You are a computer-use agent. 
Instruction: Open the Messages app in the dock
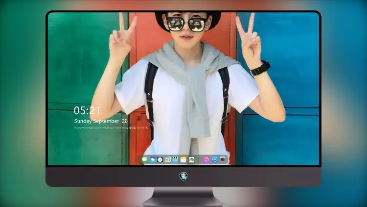(x=144, y=159)
